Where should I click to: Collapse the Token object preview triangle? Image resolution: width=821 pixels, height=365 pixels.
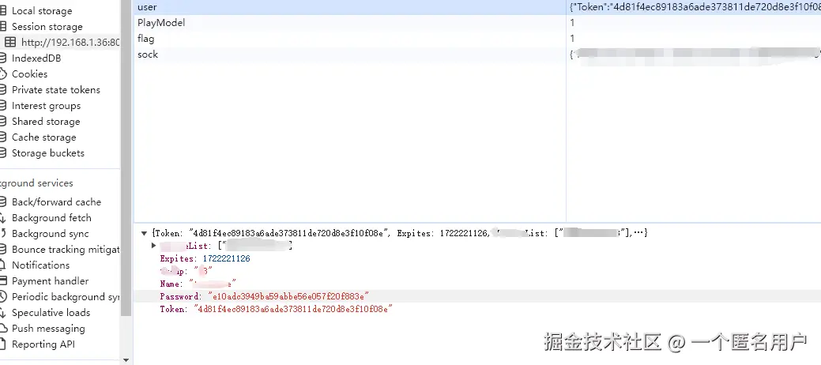click(x=144, y=233)
